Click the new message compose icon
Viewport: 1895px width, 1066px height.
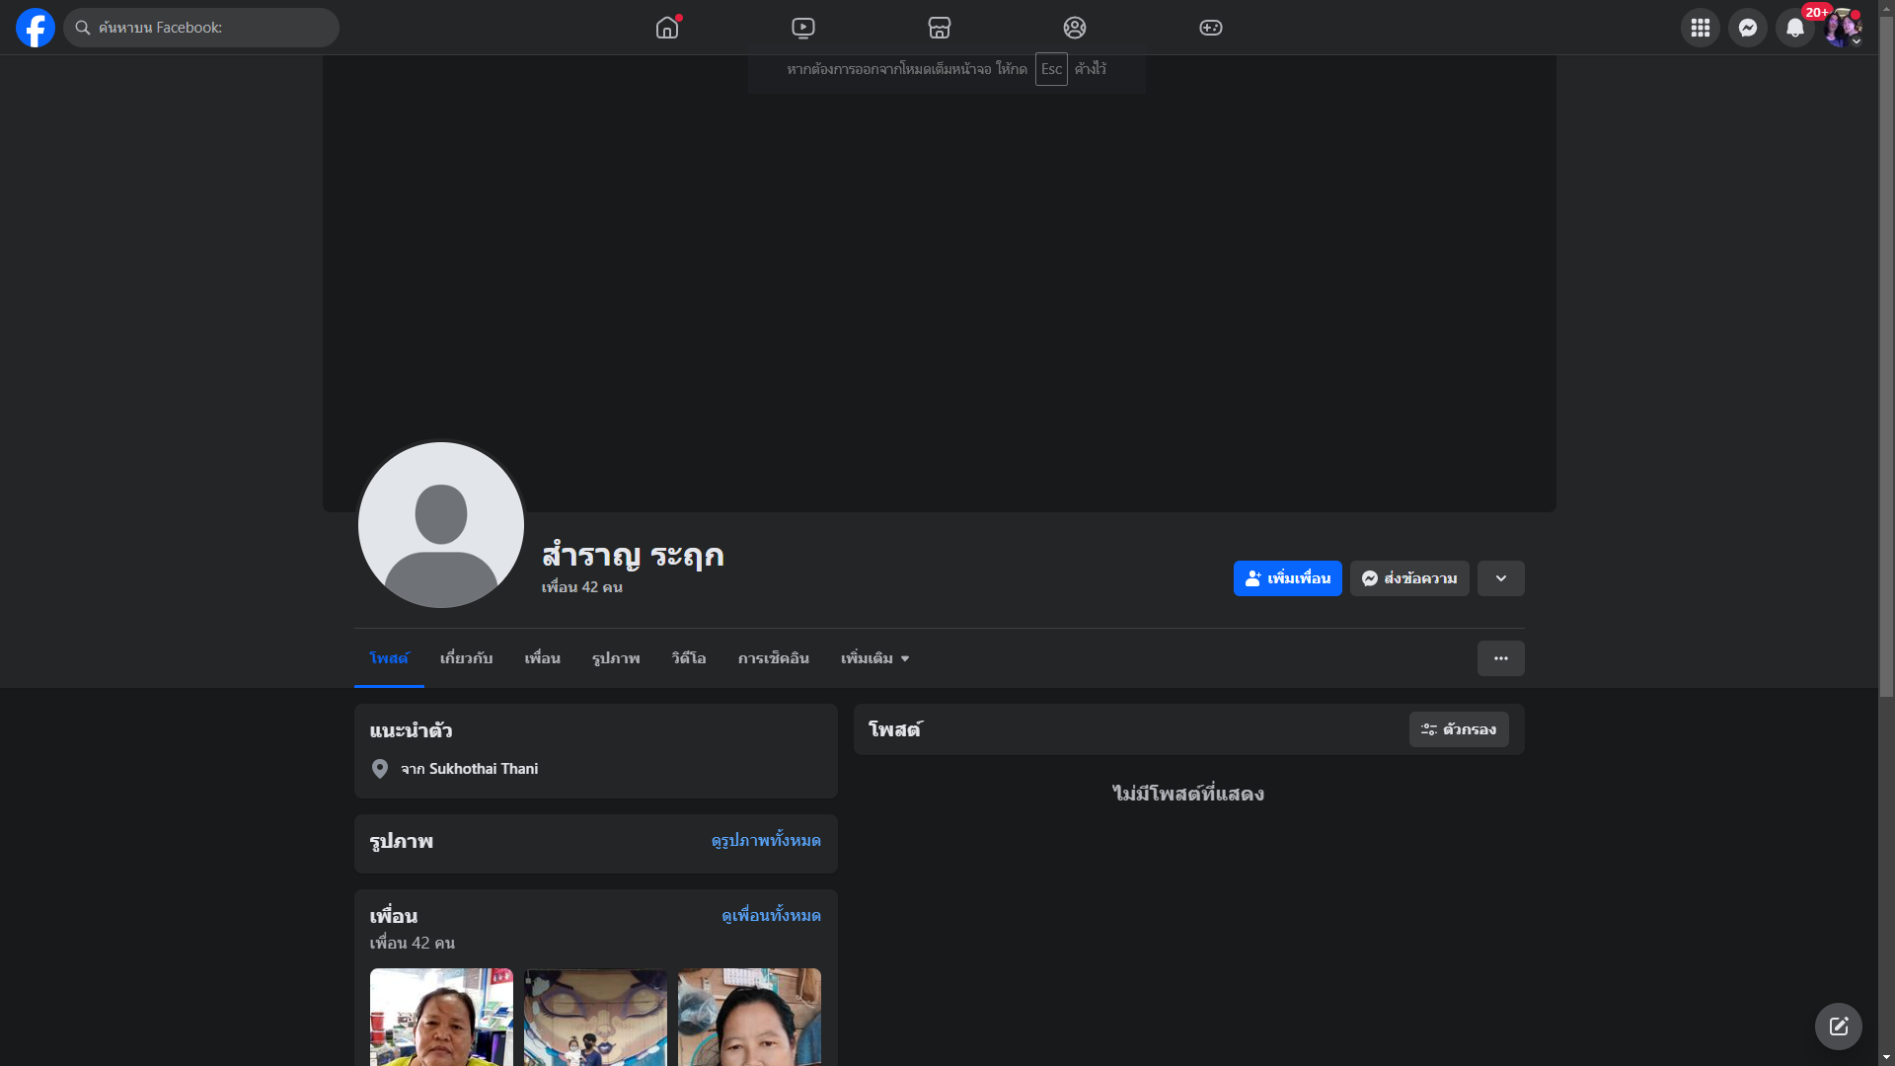1838,1027
